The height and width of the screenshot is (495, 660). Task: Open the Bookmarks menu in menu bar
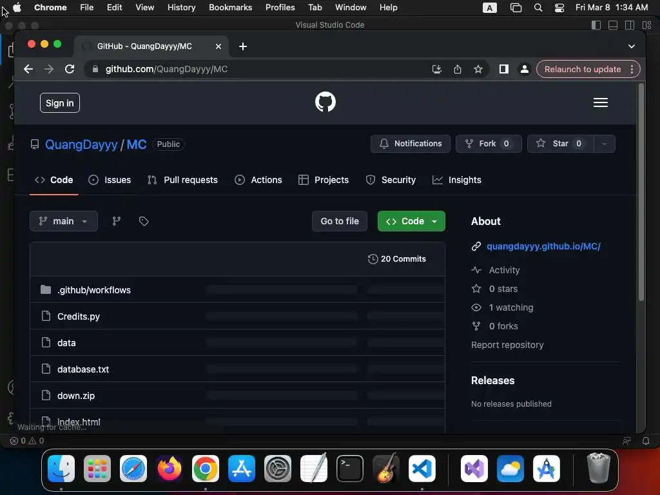[230, 8]
